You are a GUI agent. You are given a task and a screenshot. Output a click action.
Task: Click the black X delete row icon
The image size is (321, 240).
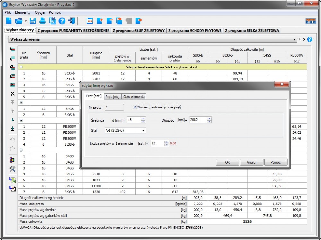pos(13,94)
